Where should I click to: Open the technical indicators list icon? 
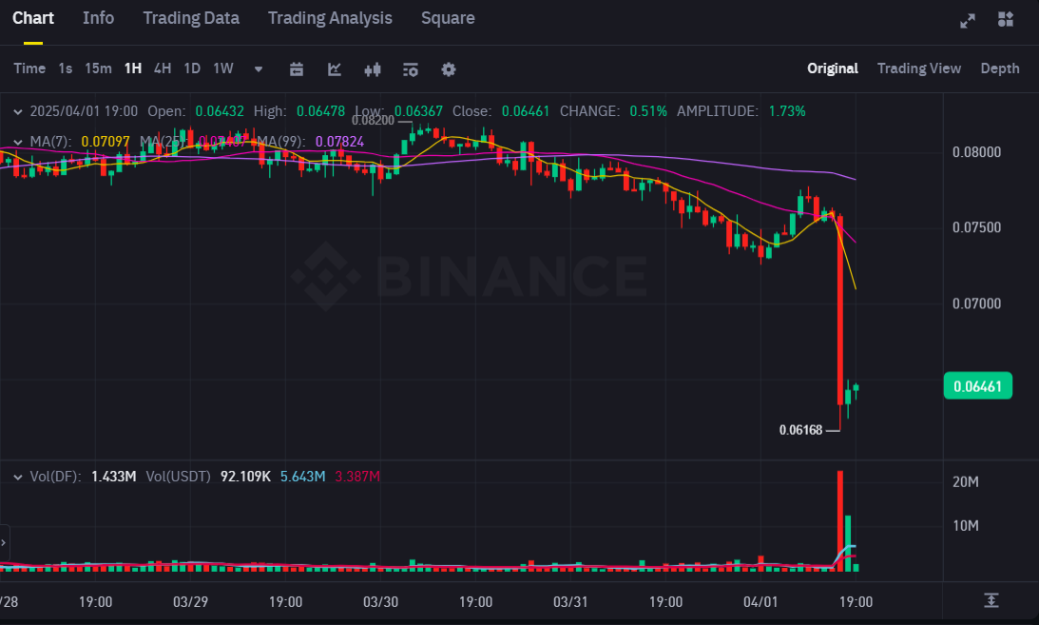tap(410, 68)
